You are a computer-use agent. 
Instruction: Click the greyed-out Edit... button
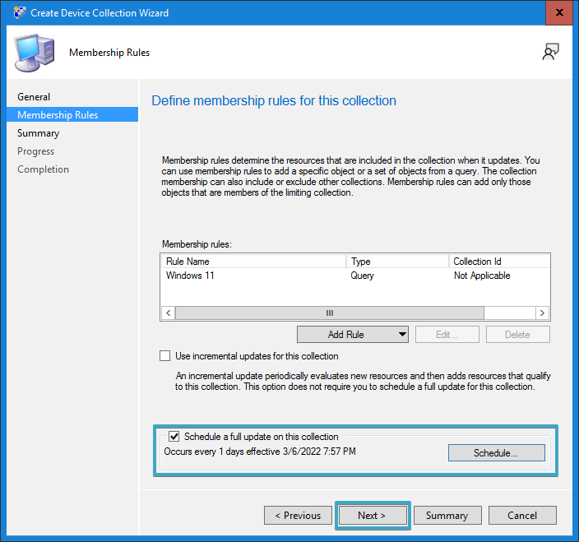pos(447,335)
